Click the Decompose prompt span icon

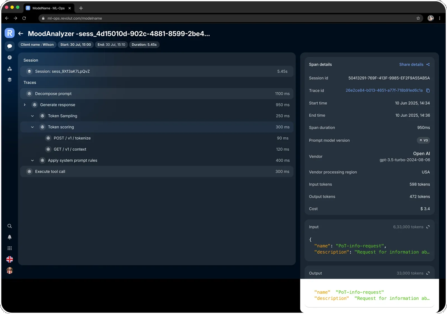(29, 94)
